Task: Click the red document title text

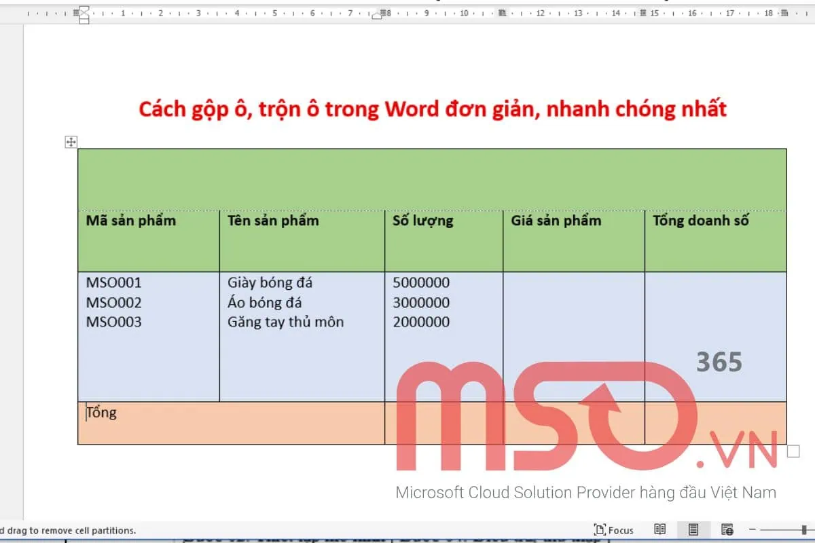Action: click(x=433, y=109)
